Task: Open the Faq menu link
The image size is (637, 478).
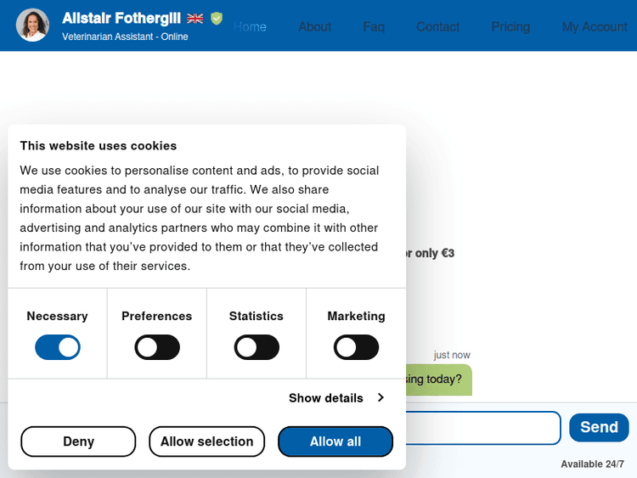Action: (374, 26)
